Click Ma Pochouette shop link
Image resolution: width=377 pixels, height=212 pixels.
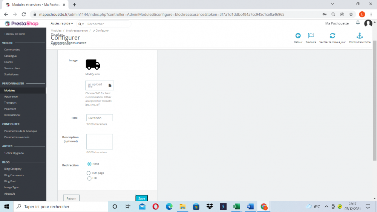[x=337, y=23]
